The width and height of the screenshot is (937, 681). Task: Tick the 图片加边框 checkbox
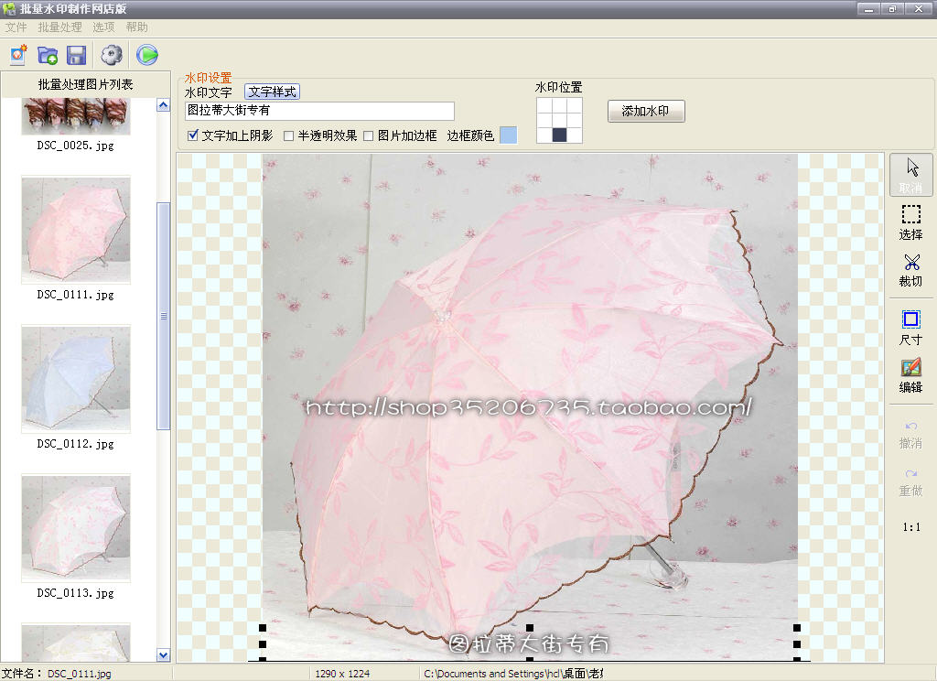tap(369, 135)
